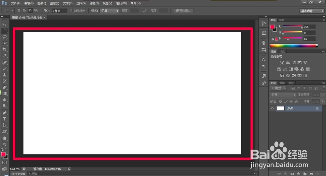Select the Pen tool

pyautogui.click(x=4, y=113)
